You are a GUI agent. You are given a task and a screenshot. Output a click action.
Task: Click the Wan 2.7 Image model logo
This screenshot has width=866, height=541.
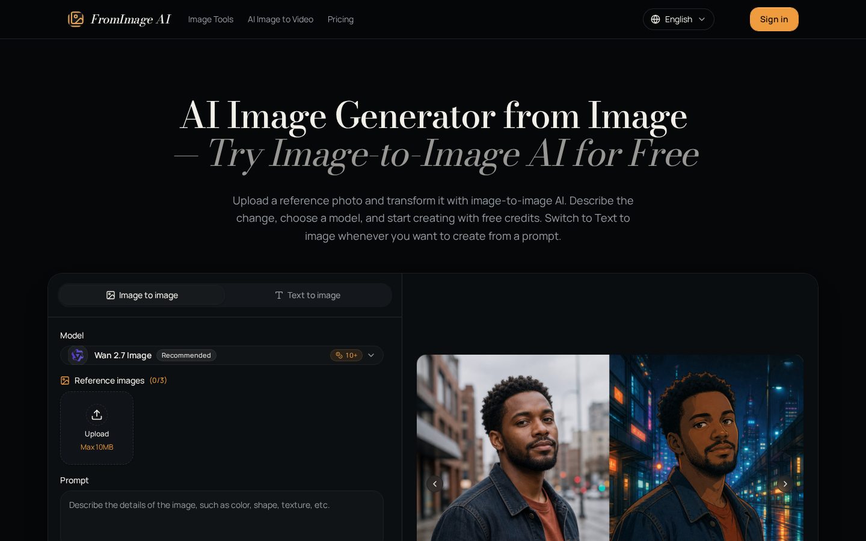coord(78,355)
